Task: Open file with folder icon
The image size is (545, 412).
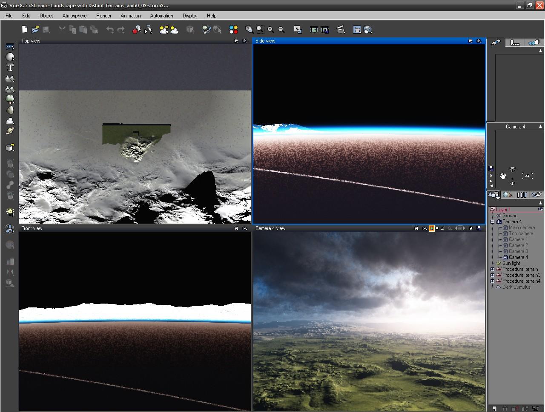Action: [x=35, y=30]
